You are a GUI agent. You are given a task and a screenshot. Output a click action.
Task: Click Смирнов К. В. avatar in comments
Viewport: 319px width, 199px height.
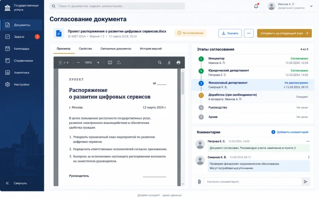point(200,160)
